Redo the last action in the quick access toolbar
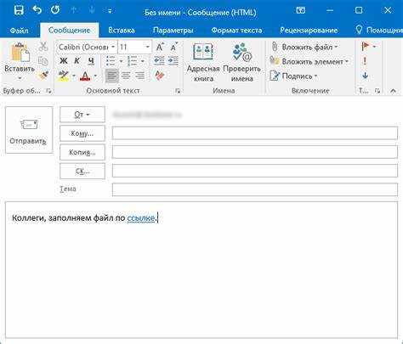This screenshot has width=403, height=344. (55, 10)
